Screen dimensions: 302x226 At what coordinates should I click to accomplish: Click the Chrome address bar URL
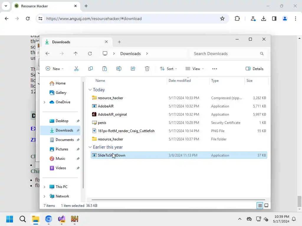point(94,19)
